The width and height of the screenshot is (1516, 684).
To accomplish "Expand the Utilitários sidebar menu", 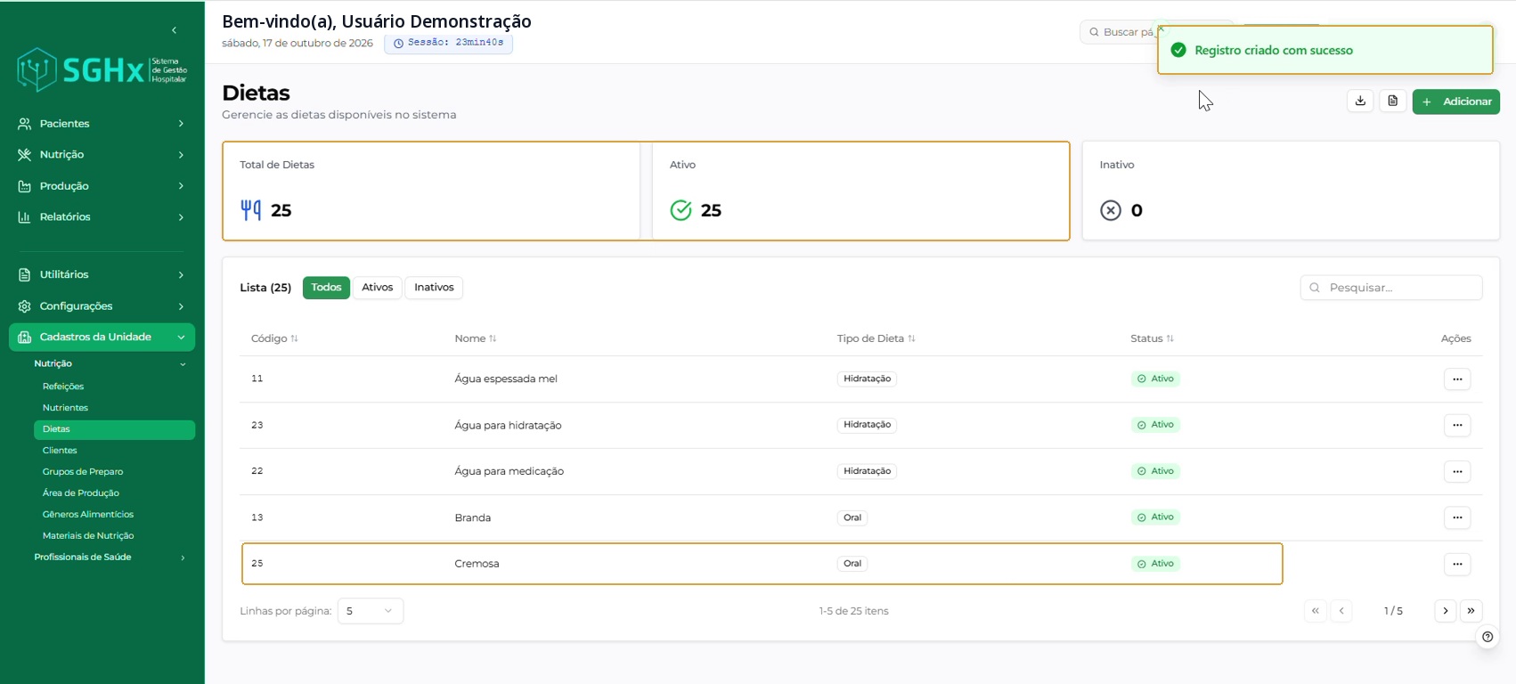I will 102,274.
